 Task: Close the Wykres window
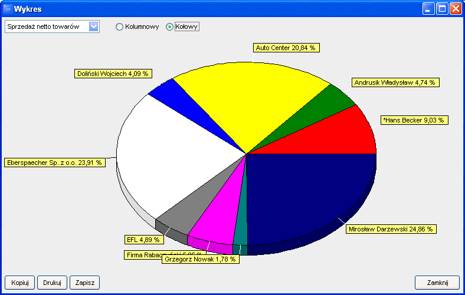456,9
